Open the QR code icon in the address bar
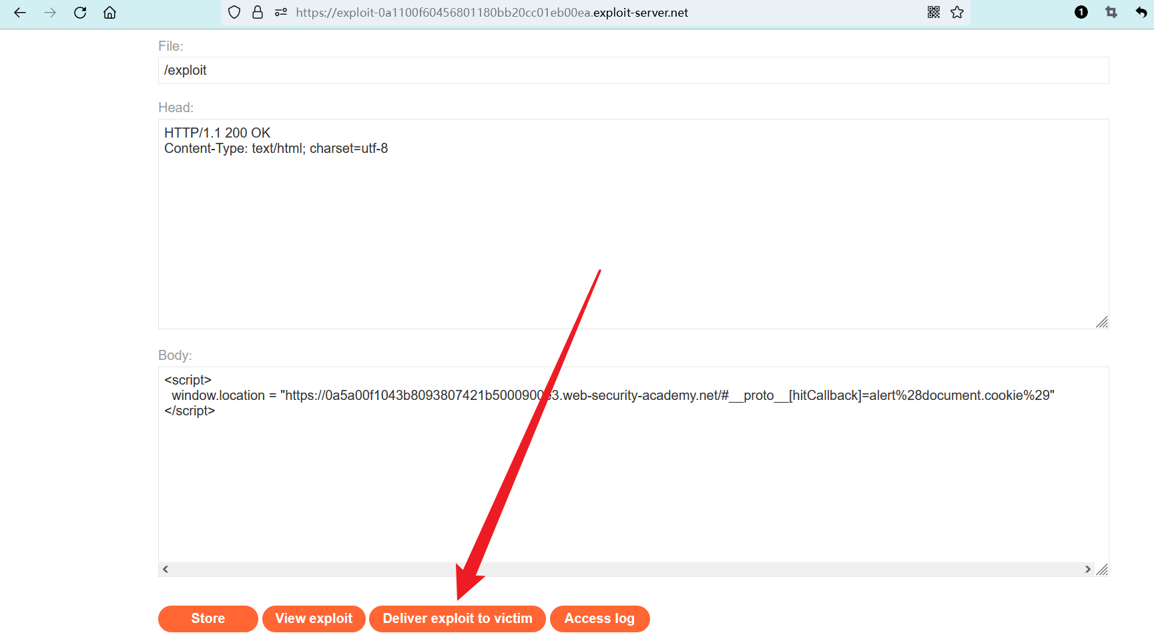The height and width of the screenshot is (641, 1154). tap(934, 13)
